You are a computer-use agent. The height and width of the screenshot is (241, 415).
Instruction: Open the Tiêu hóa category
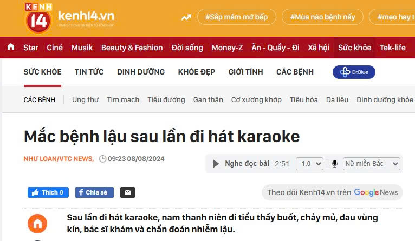coord(303,100)
